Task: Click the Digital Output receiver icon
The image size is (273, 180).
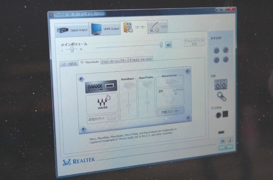Action: (x=62, y=31)
